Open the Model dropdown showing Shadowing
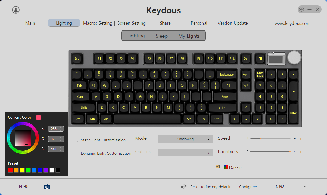The image size is (327, 195). [185, 139]
